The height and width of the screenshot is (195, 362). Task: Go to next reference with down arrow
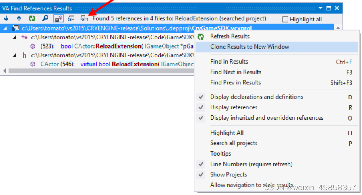point(6,18)
